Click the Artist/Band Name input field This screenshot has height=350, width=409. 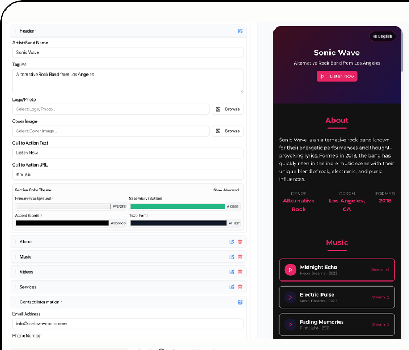click(x=128, y=53)
